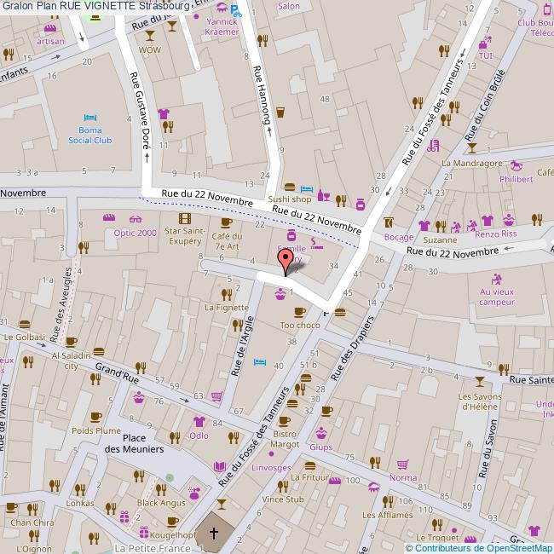
Task: Select the Les Savons d'Hélène bar icon
Action: (x=479, y=381)
